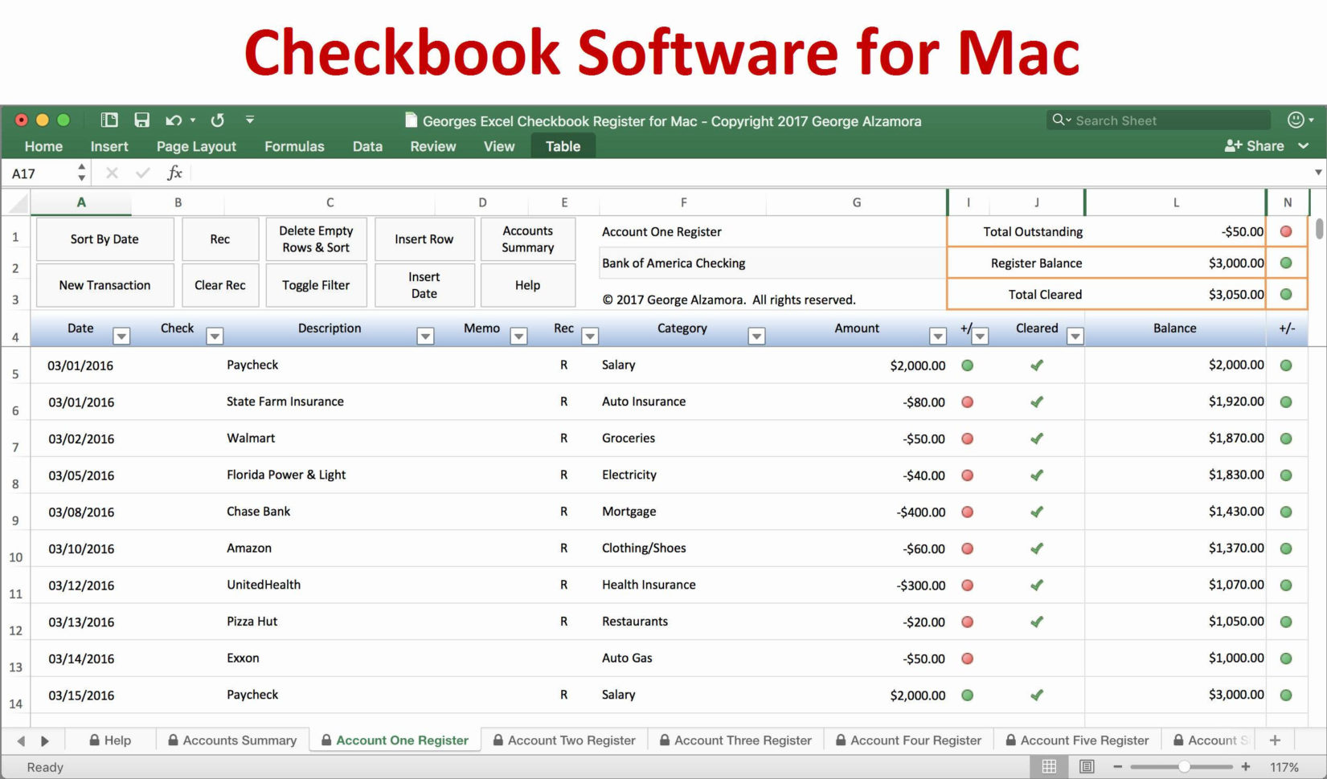Screen dimensions: 1327x779
Task: Open the Description column filter dropdown
Action: click(425, 336)
